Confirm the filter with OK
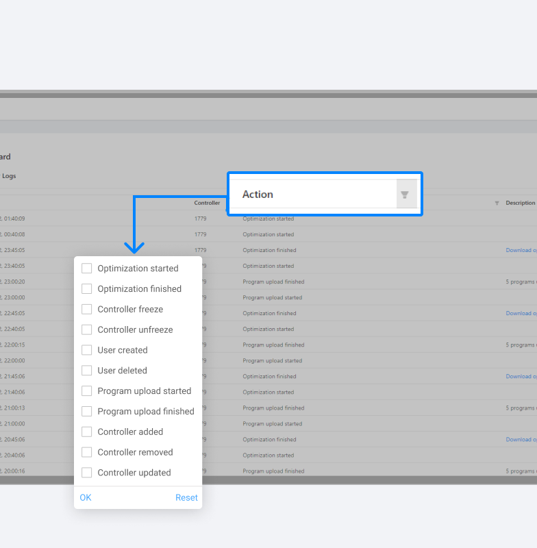The height and width of the screenshot is (548, 537). point(86,497)
